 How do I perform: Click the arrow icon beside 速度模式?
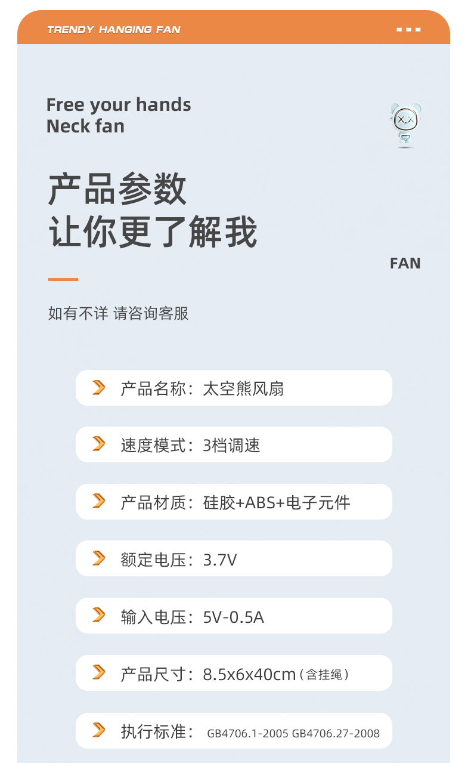pos(99,444)
